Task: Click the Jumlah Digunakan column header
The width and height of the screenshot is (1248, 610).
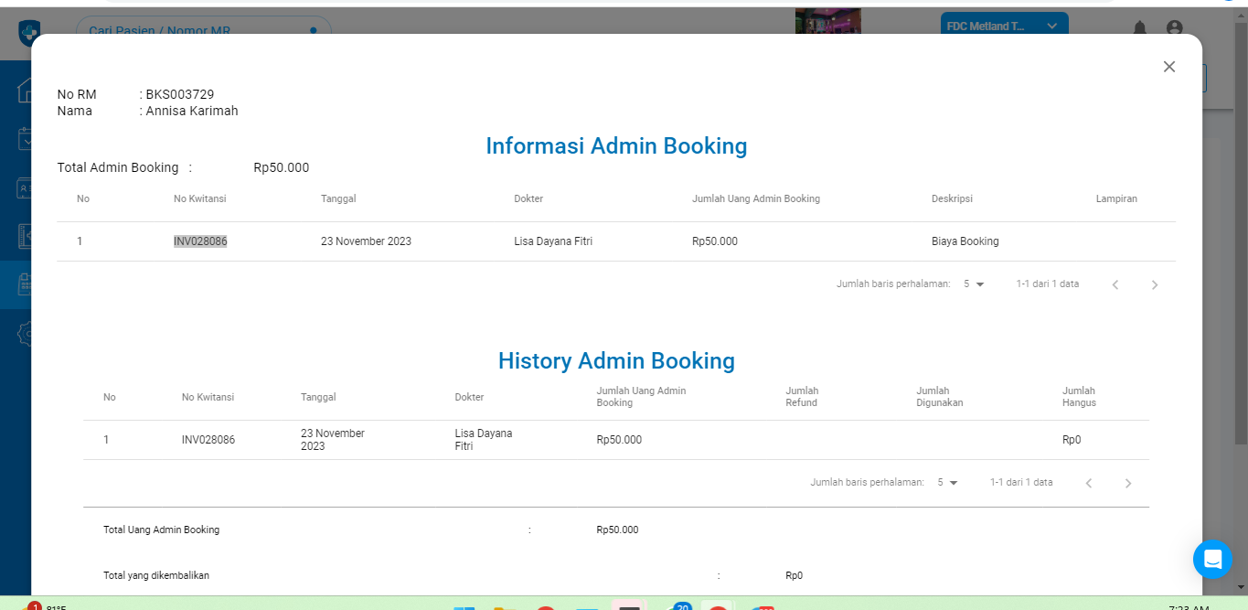Action: (x=940, y=397)
